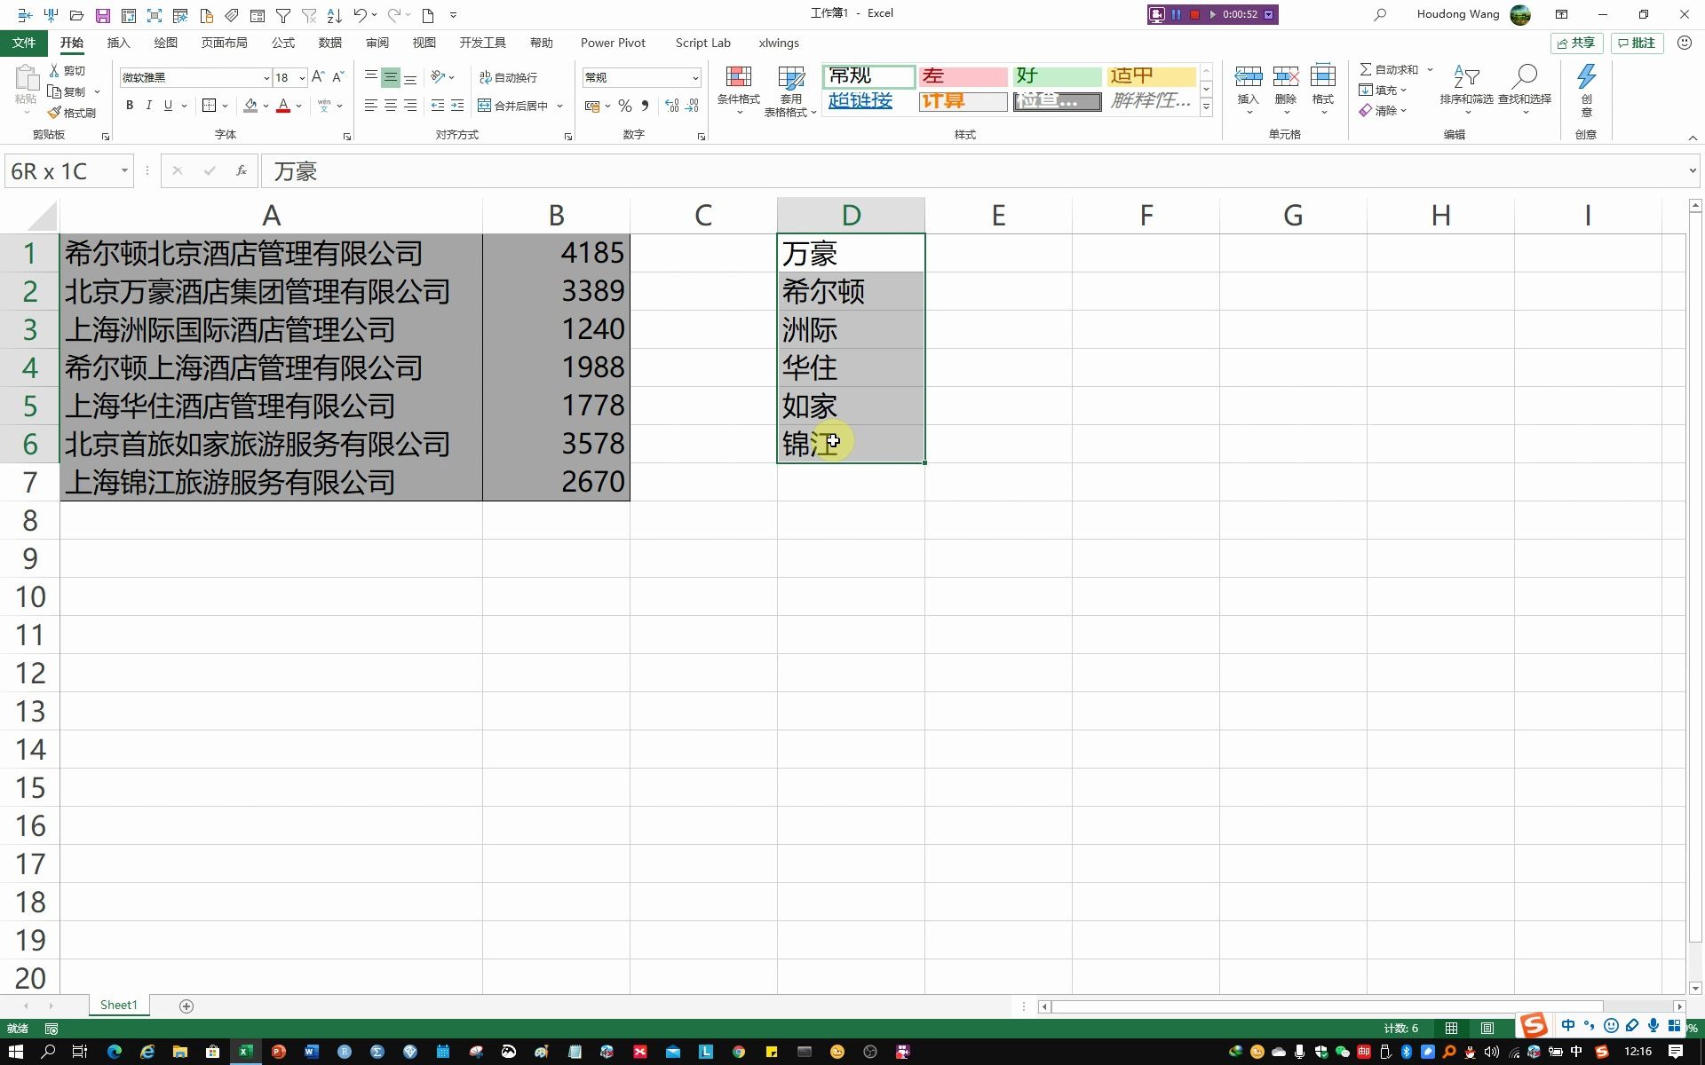
Task: Click inside the formula bar
Action: (x=622, y=170)
